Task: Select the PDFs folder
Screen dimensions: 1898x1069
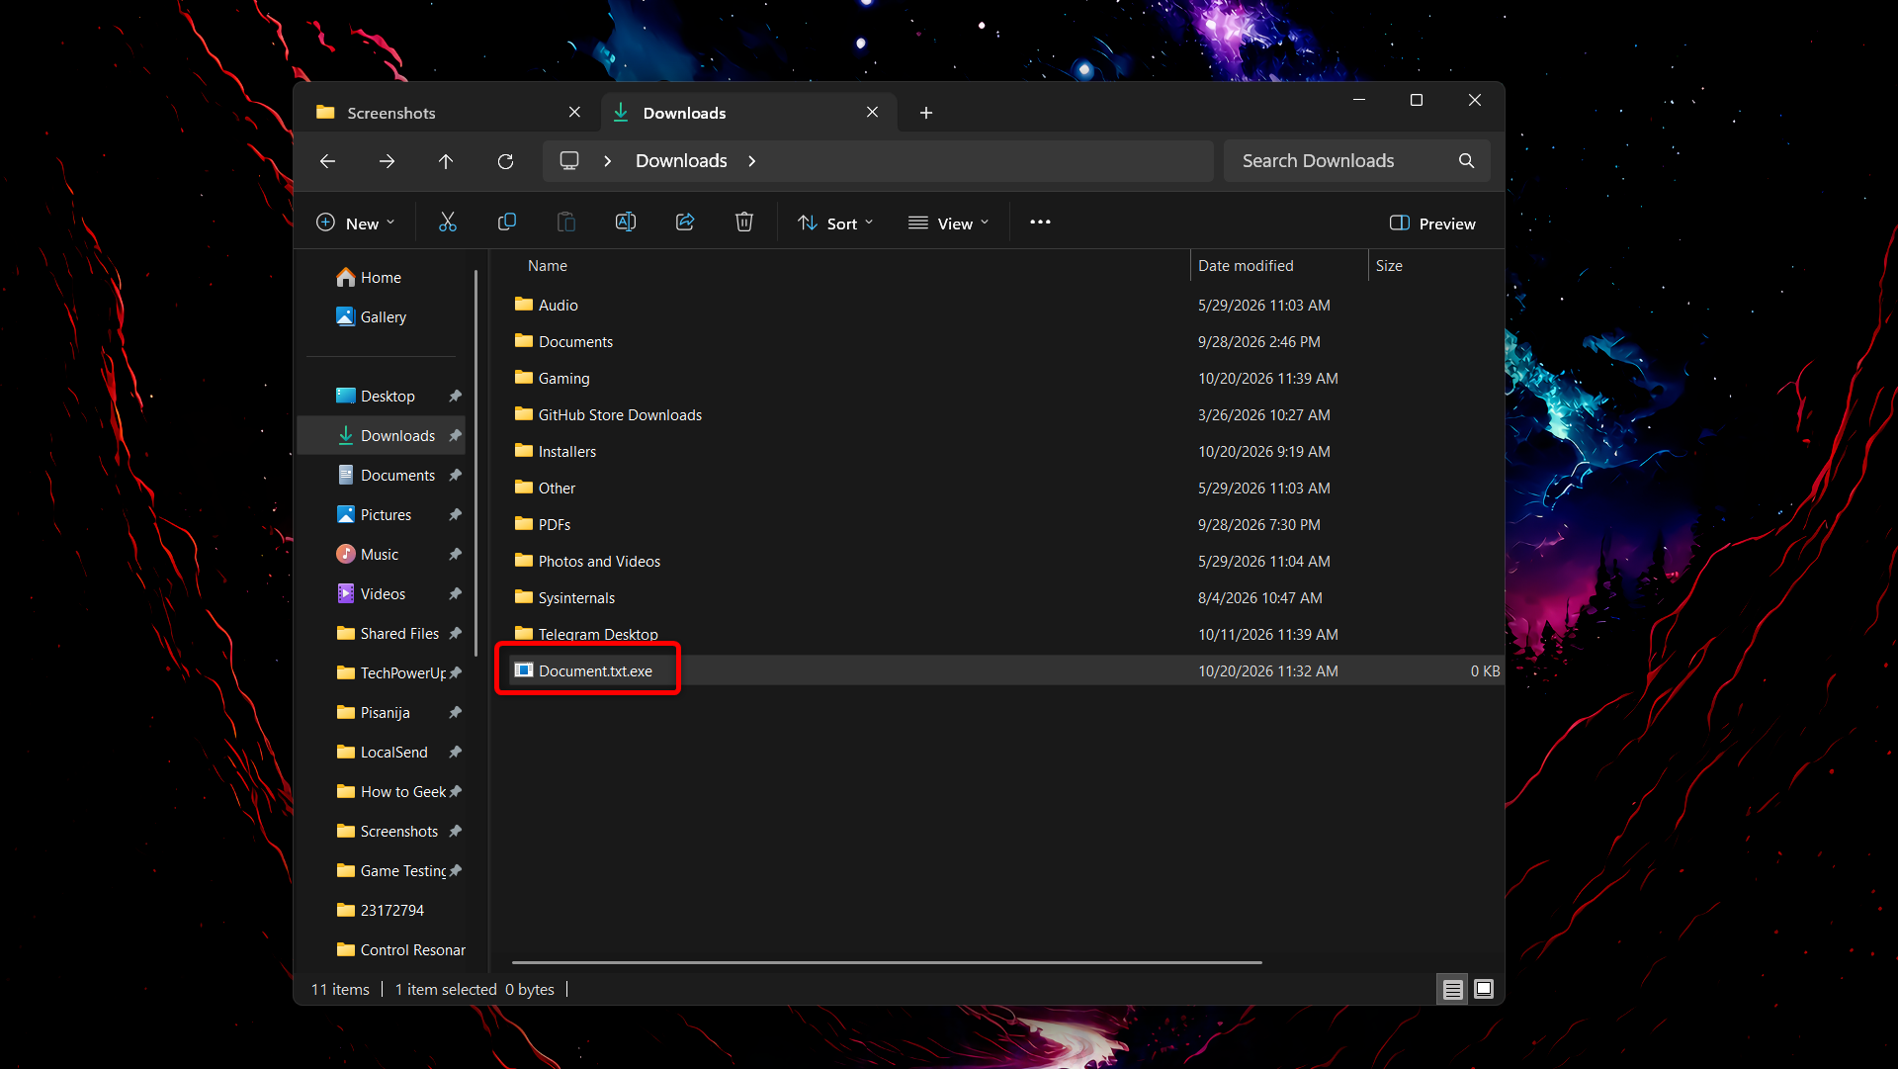Action: point(554,525)
